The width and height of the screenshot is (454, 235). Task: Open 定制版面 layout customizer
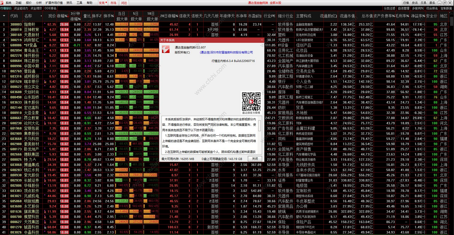446,8
